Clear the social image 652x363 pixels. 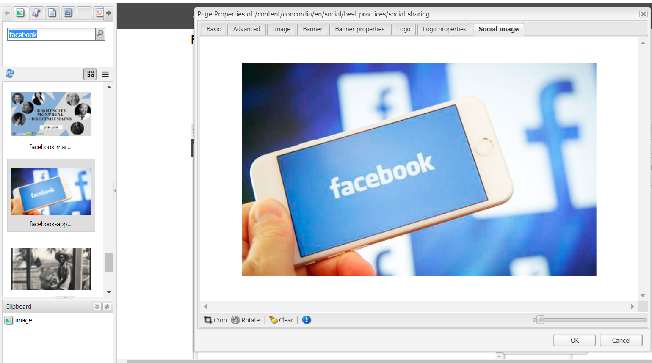click(282, 320)
